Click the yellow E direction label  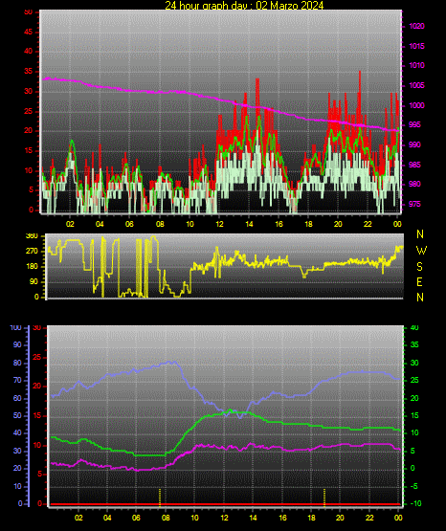point(419,282)
